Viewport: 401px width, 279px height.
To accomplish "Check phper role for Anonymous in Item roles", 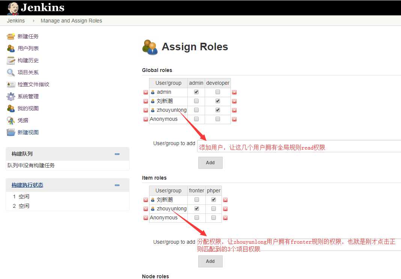I will 214,217.
